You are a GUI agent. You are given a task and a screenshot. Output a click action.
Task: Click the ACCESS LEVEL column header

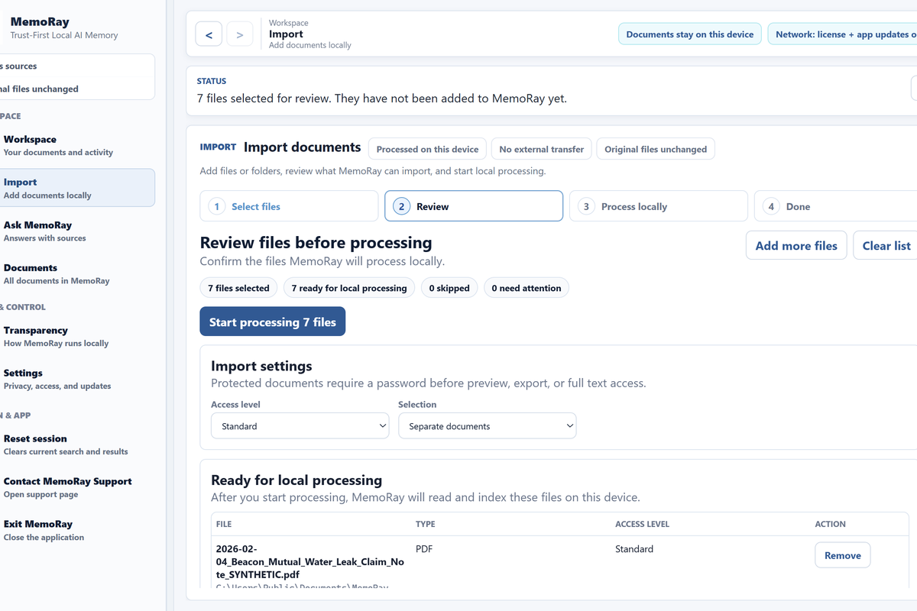click(642, 524)
